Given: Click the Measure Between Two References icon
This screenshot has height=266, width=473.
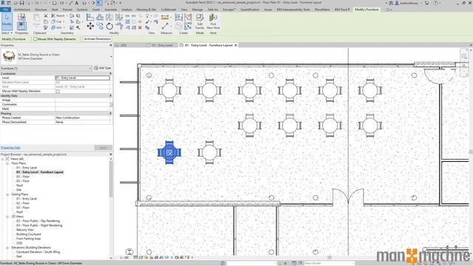Looking at the screenshot, I should click(165, 27).
